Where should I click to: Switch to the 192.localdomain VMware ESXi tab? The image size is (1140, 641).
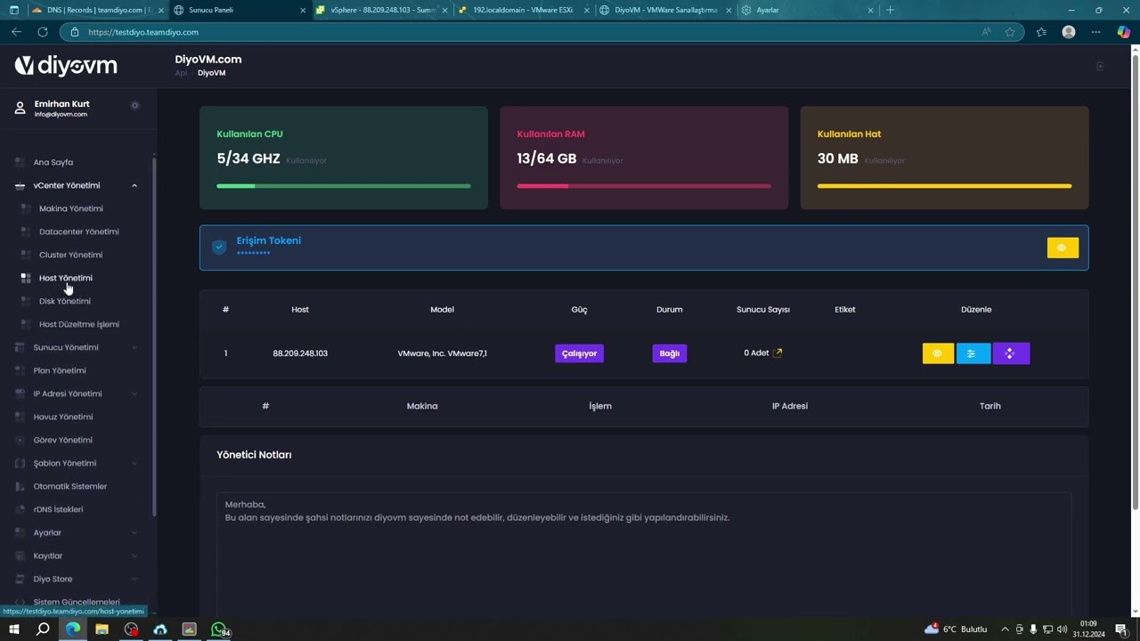click(523, 11)
